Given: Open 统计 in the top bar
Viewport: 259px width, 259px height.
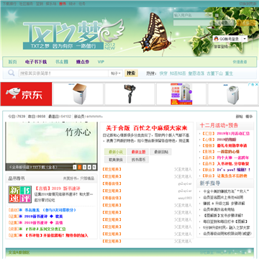Looking at the screenshot, I should coord(72,4).
